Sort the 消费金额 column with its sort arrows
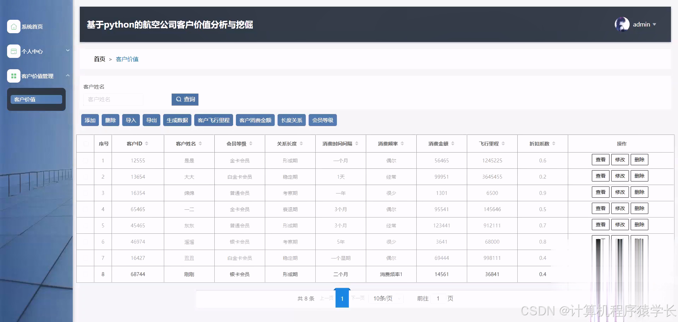The width and height of the screenshot is (678, 322). [x=454, y=143]
